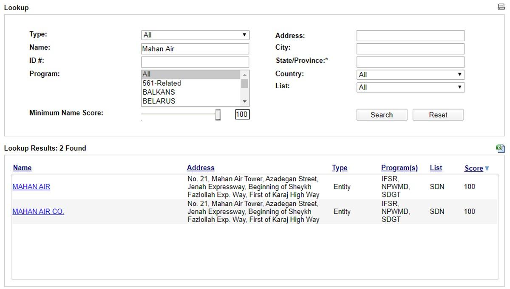This screenshot has width=510, height=289.
Task: Select BELARUS program option
Action: (x=191, y=101)
